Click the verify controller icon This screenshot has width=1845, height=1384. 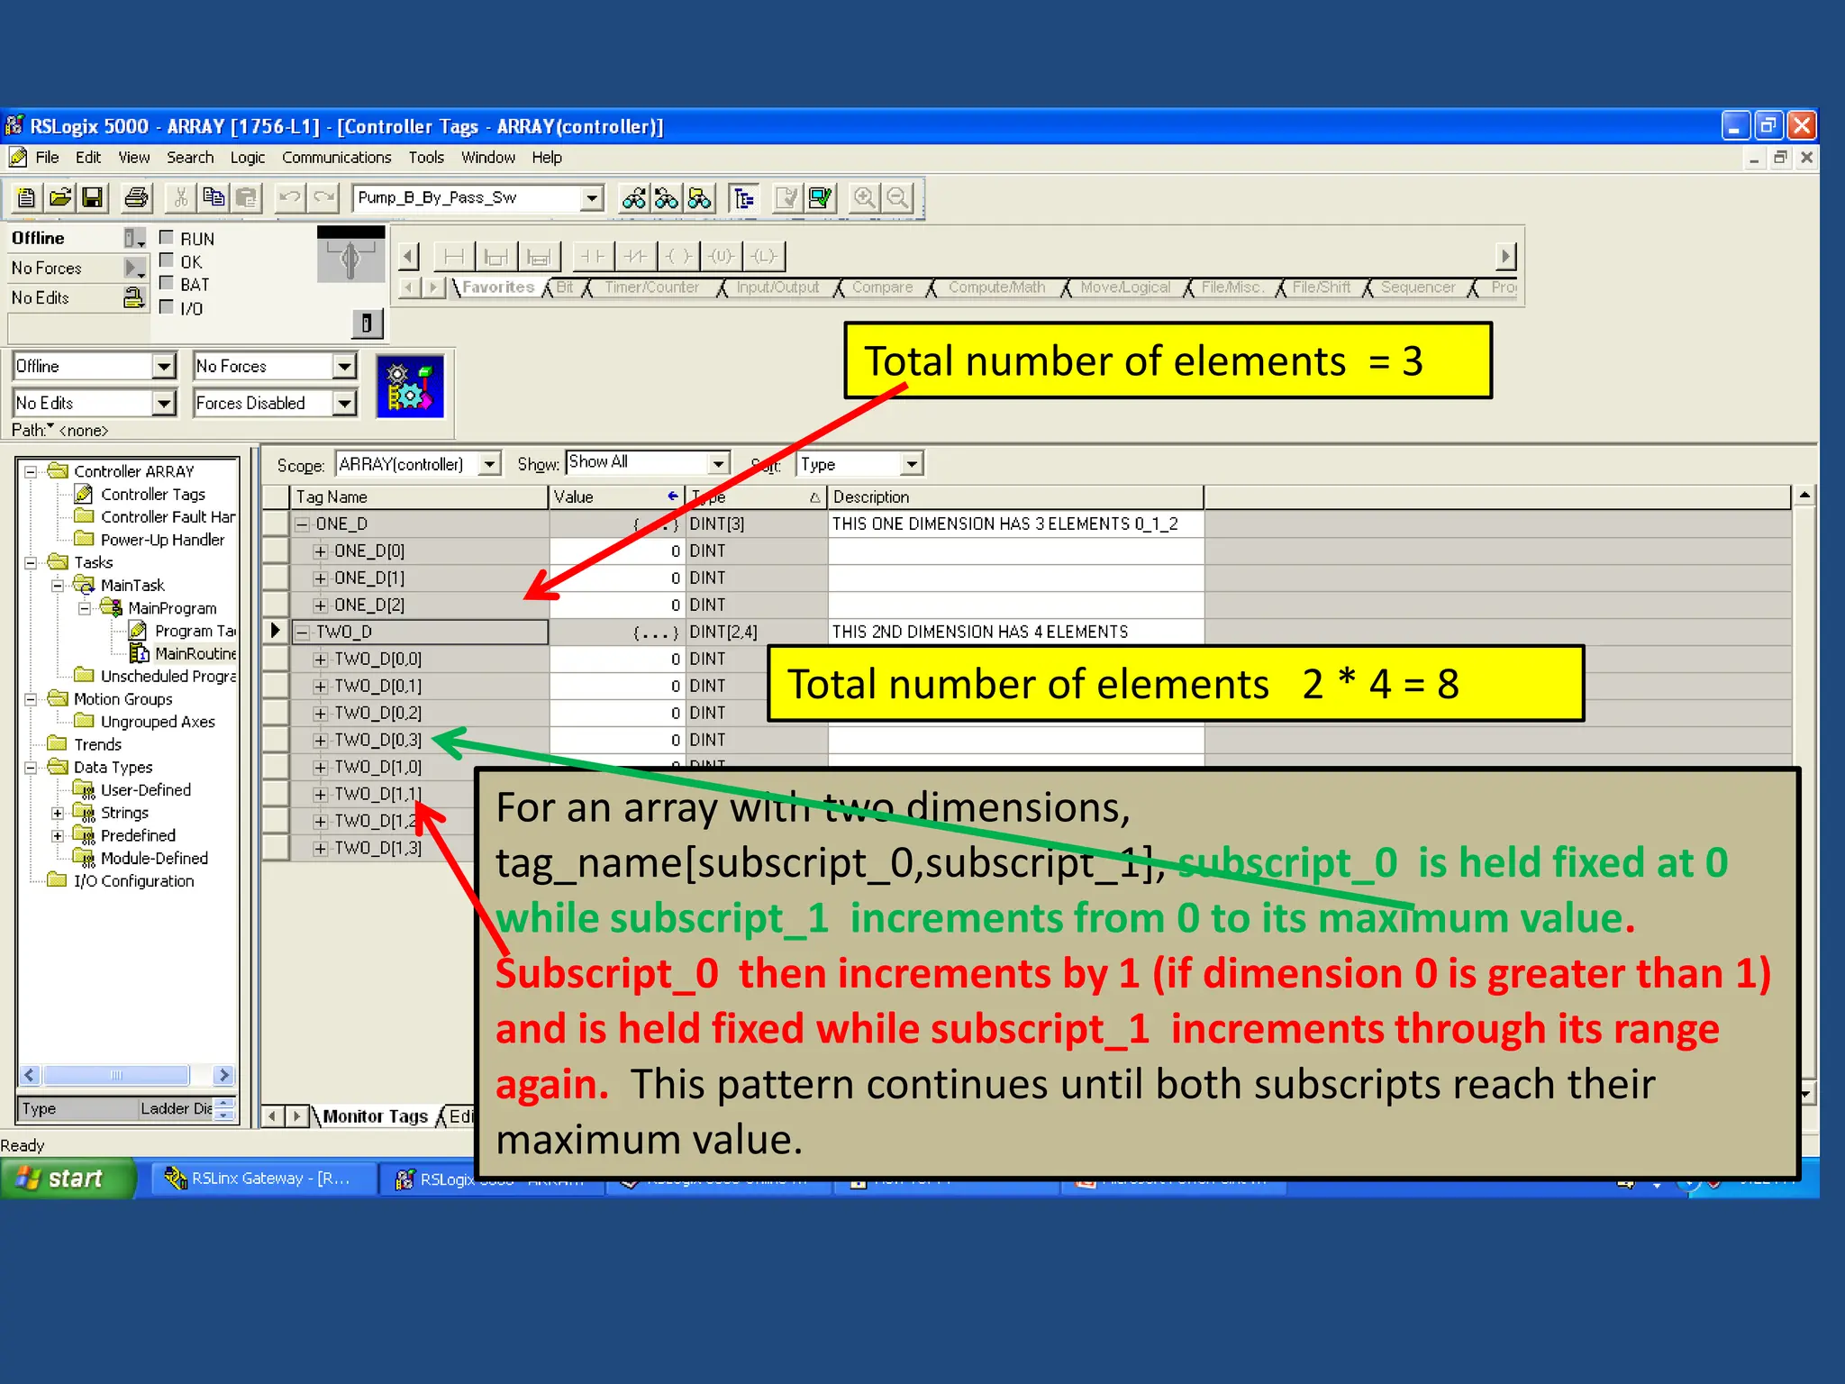821,198
